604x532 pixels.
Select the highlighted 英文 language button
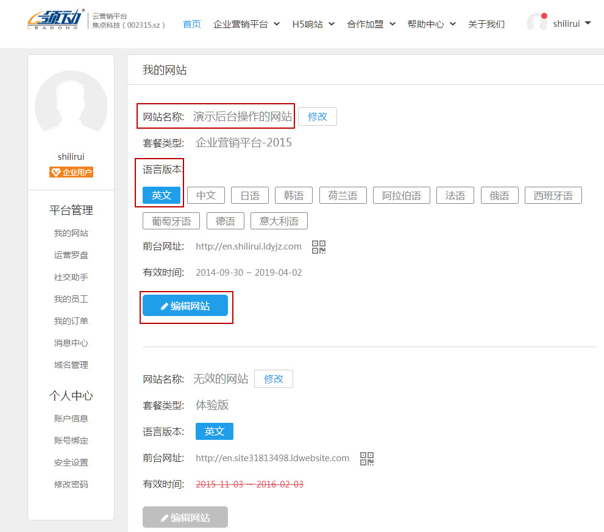[x=160, y=195]
